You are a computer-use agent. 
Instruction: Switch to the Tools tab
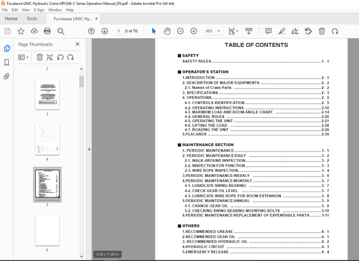(x=32, y=19)
